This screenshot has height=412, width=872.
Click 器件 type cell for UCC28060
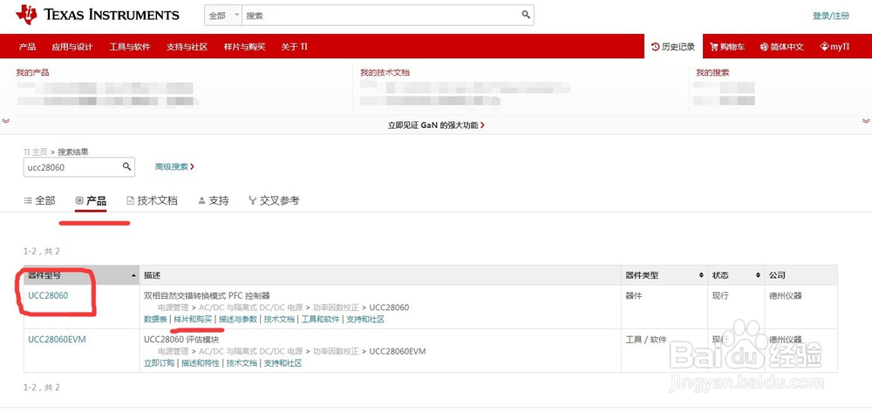[x=633, y=295]
